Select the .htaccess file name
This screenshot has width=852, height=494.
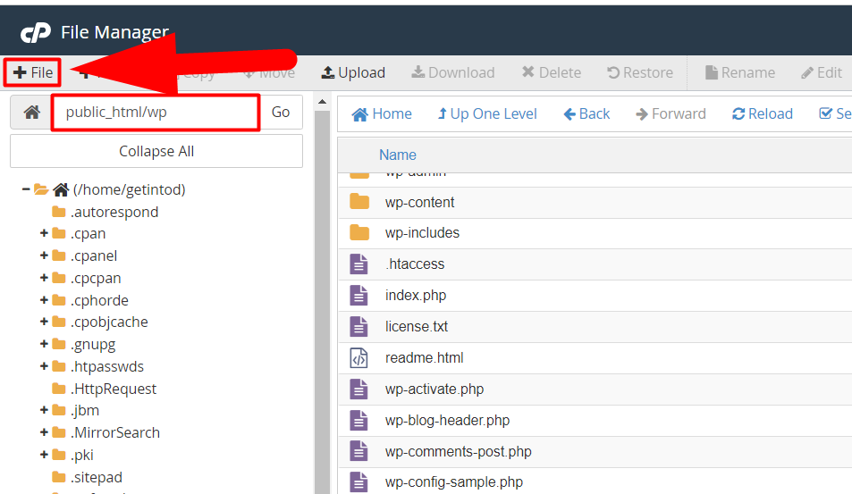tap(415, 264)
